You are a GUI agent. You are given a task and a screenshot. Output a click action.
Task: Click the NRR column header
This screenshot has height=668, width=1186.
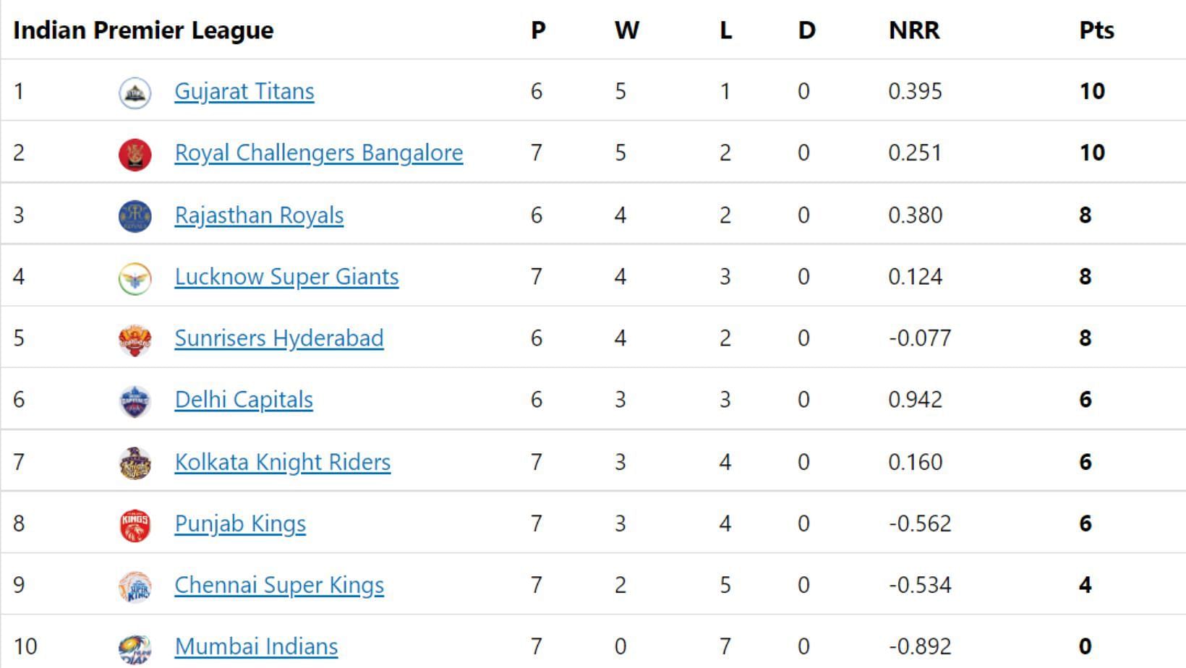(914, 30)
